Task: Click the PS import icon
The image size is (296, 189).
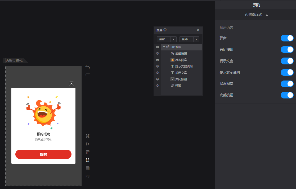Action: pyautogui.click(x=88, y=176)
